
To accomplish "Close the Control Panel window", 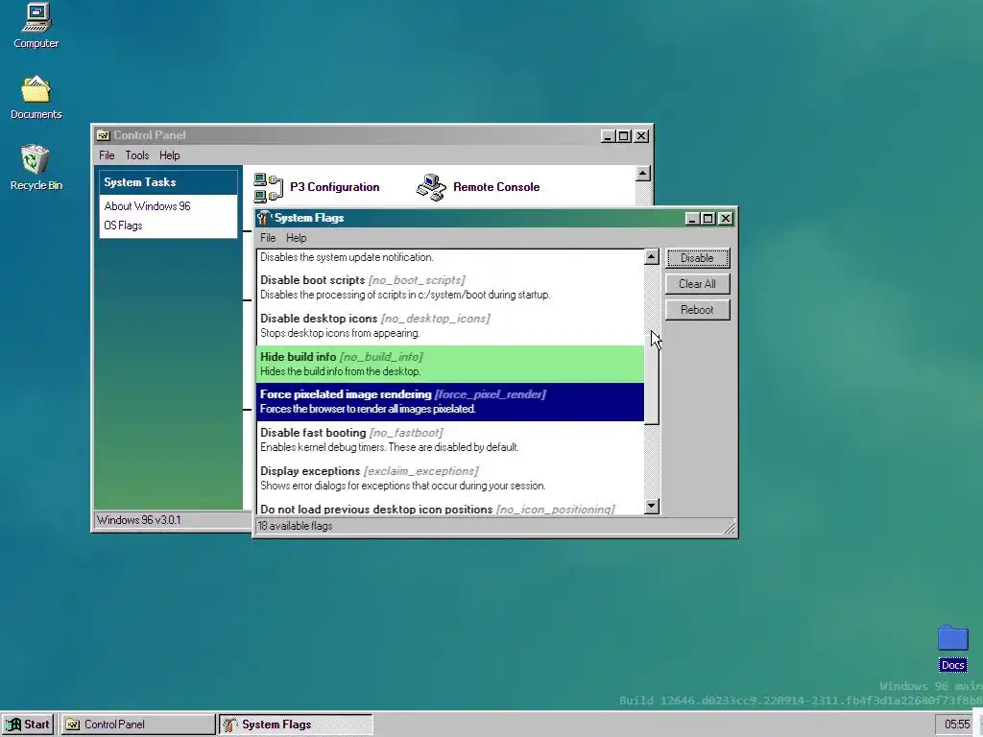I will [640, 136].
